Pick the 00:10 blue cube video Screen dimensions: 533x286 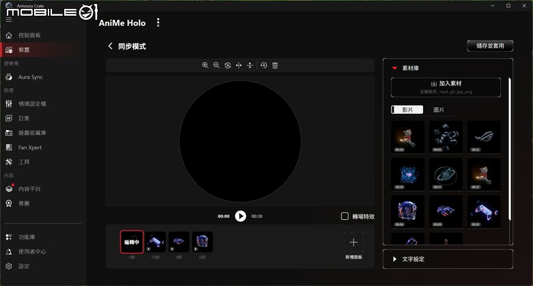407,174
